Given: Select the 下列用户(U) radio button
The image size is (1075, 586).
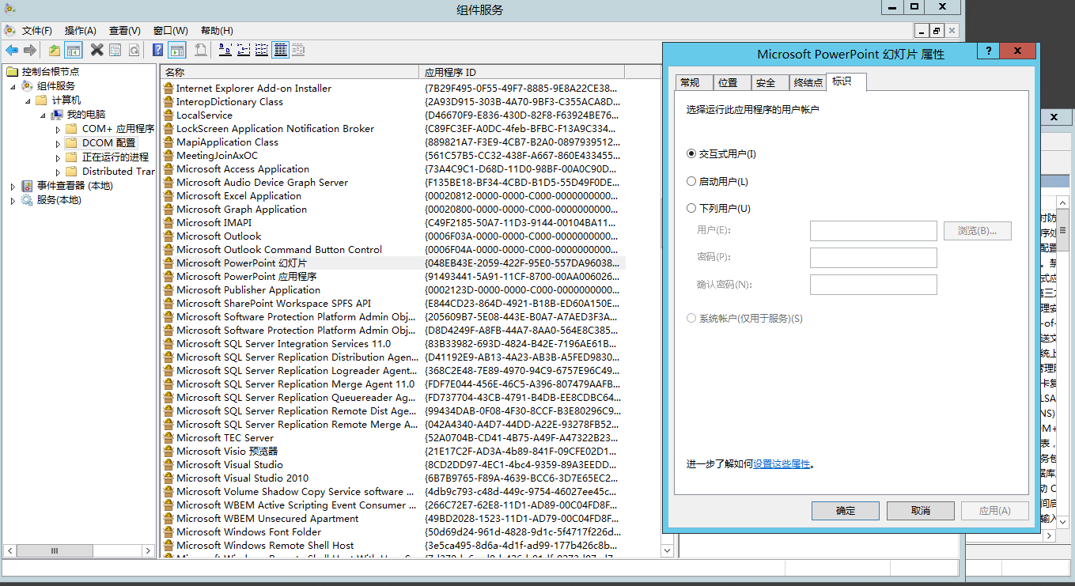Looking at the screenshot, I should tap(692, 208).
